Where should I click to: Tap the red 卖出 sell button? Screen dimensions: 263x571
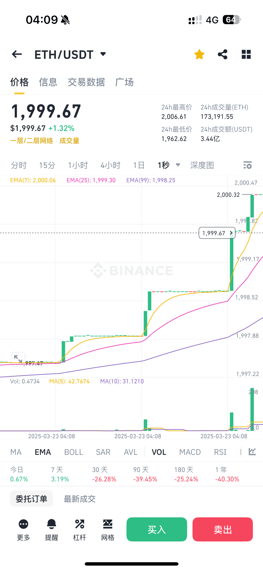222,529
